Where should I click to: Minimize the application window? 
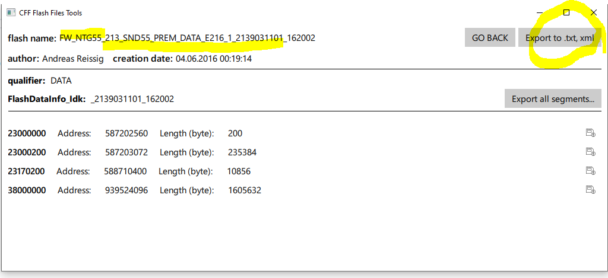tap(539, 12)
